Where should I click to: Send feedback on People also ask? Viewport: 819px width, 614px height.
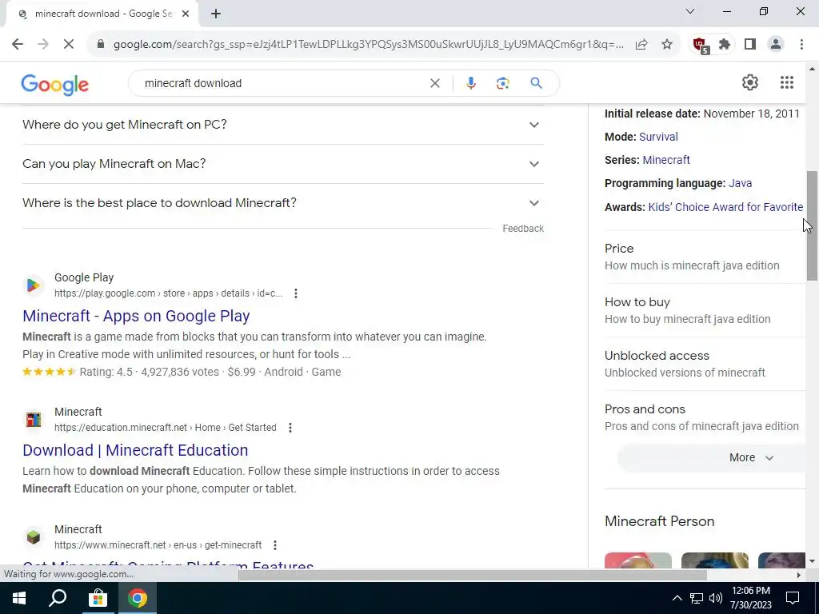523,229
